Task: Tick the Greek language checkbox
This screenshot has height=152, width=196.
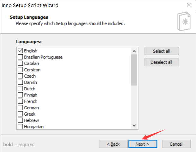Action: 20,114
